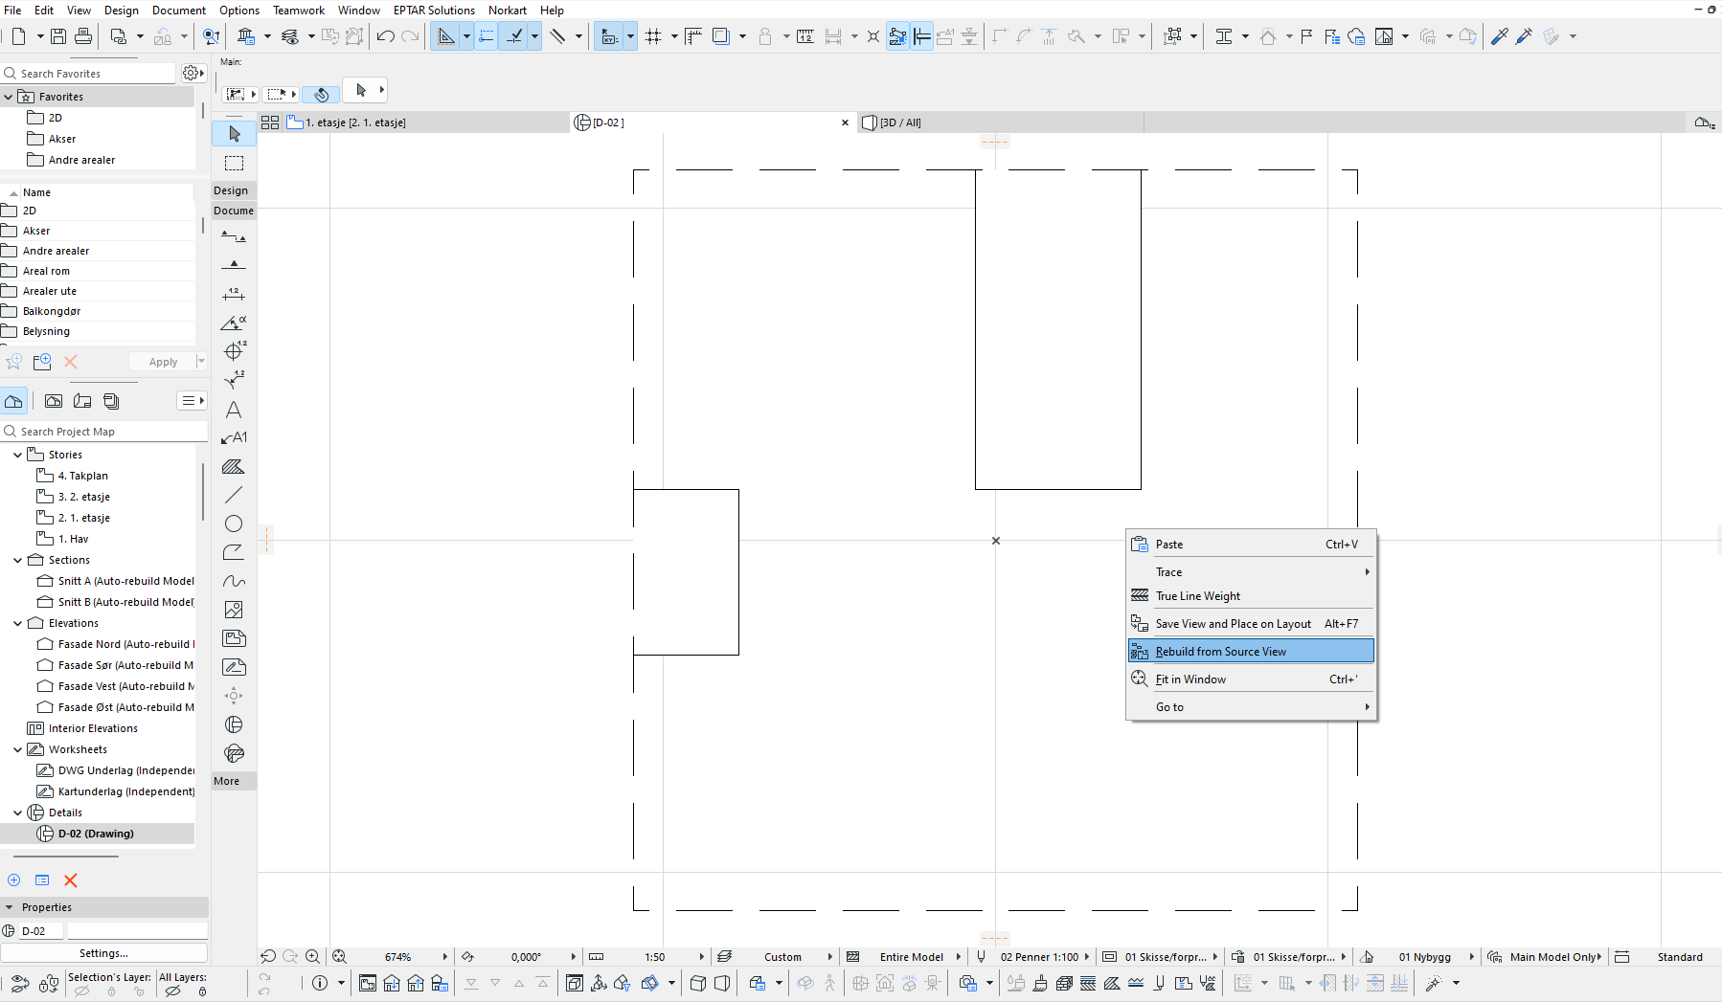Switch to the 3D / All tab
This screenshot has width=1722, height=1002.
pyautogui.click(x=900, y=122)
